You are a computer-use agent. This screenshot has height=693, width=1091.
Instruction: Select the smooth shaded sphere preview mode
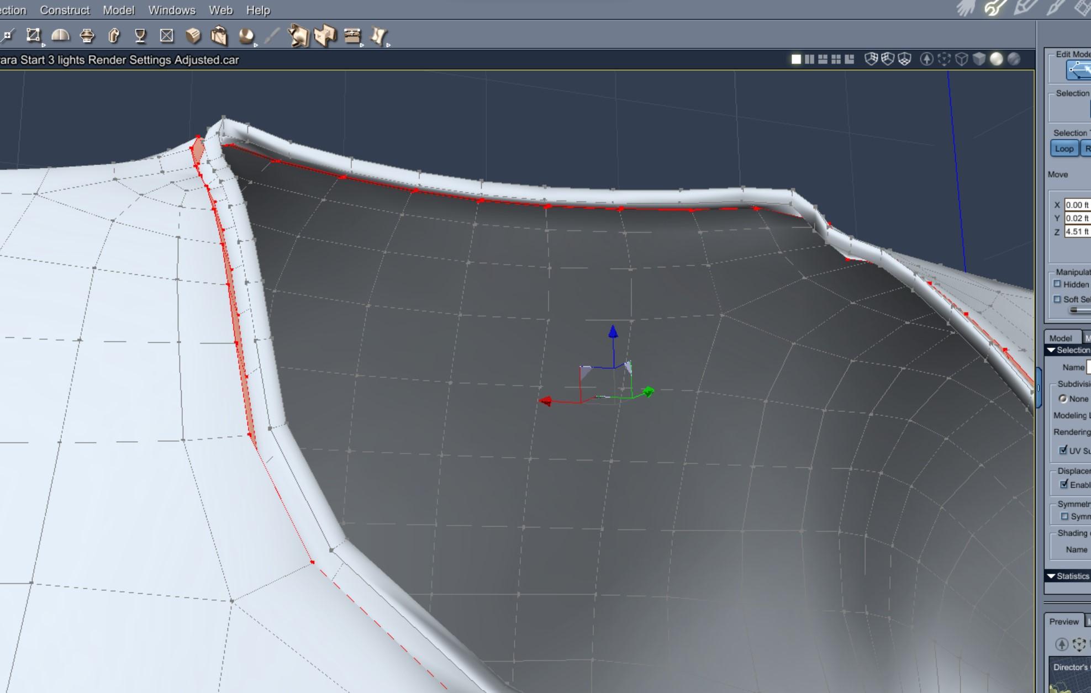(x=996, y=59)
